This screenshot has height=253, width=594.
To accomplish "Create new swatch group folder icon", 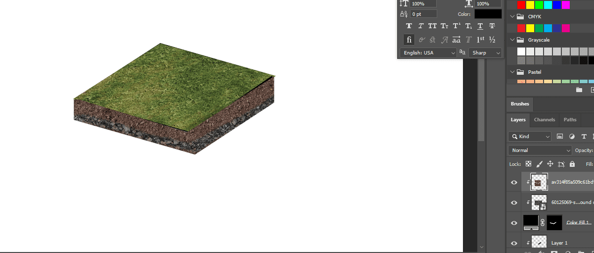I will click(579, 90).
